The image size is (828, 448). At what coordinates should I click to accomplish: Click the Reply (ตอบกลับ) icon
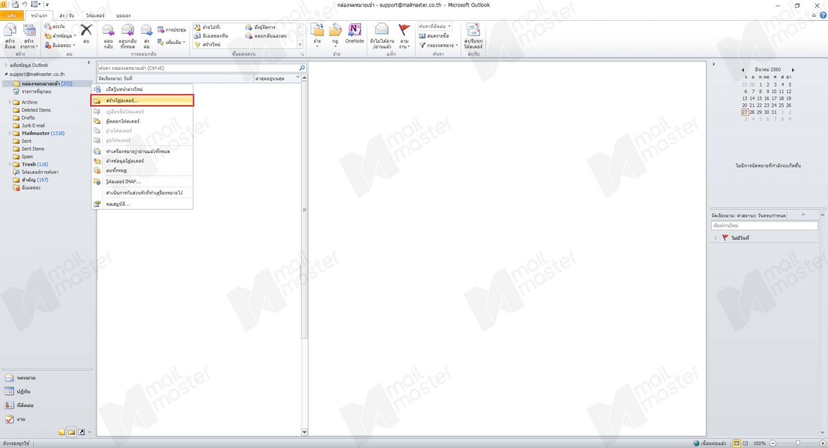point(108,31)
